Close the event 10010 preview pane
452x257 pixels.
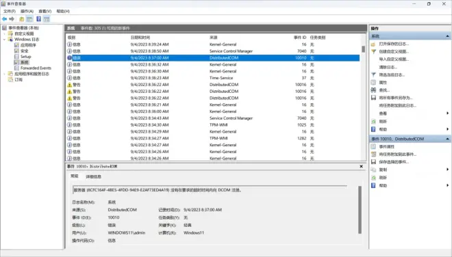click(x=361, y=166)
